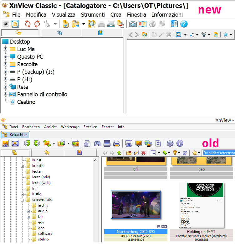Screen dimensions: 235x248
Task: Open the Modifica menu
Action: click(36, 15)
